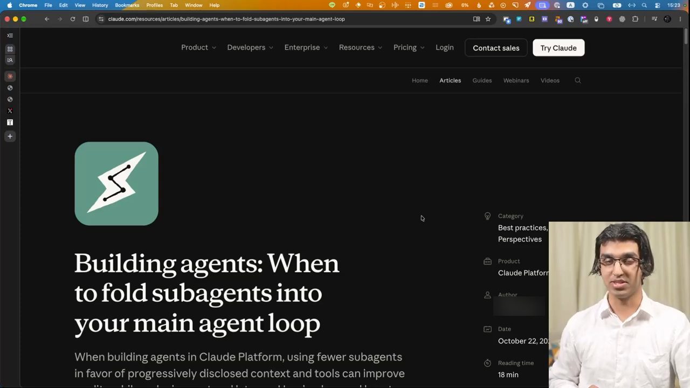Click the Contact sales button
Screen dimensions: 690x388
[x=496, y=48]
